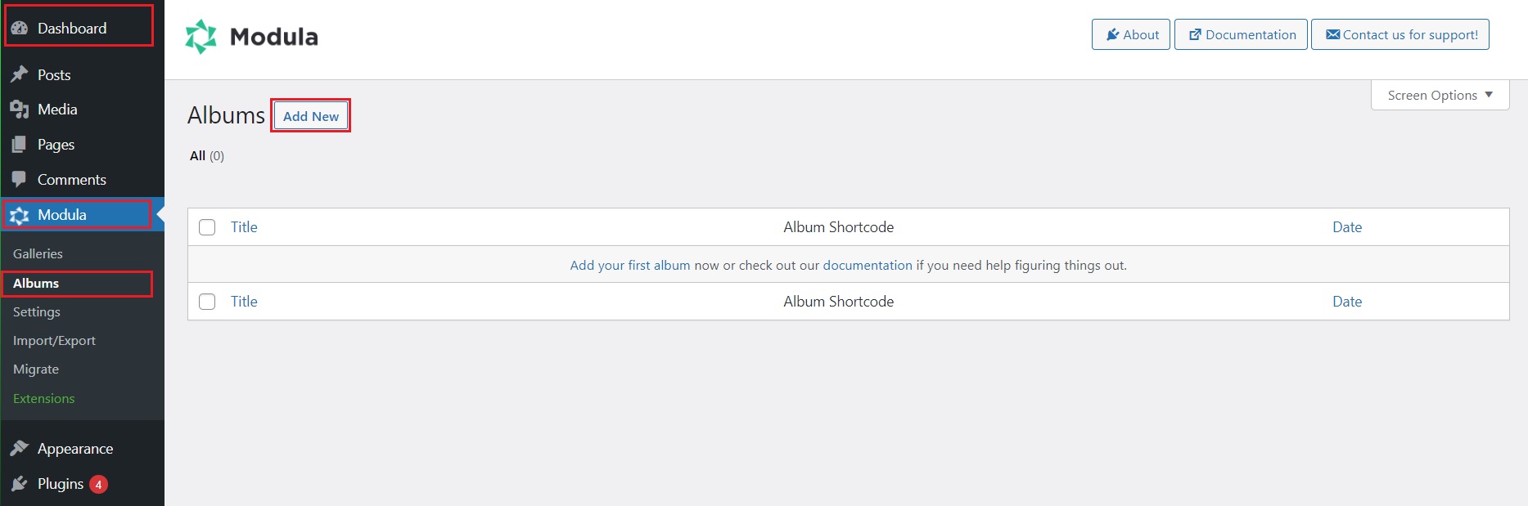Click the 'Contact us for support!' button
Viewport: 1528px width, 506px height.
pyautogui.click(x=1400, y=34)
